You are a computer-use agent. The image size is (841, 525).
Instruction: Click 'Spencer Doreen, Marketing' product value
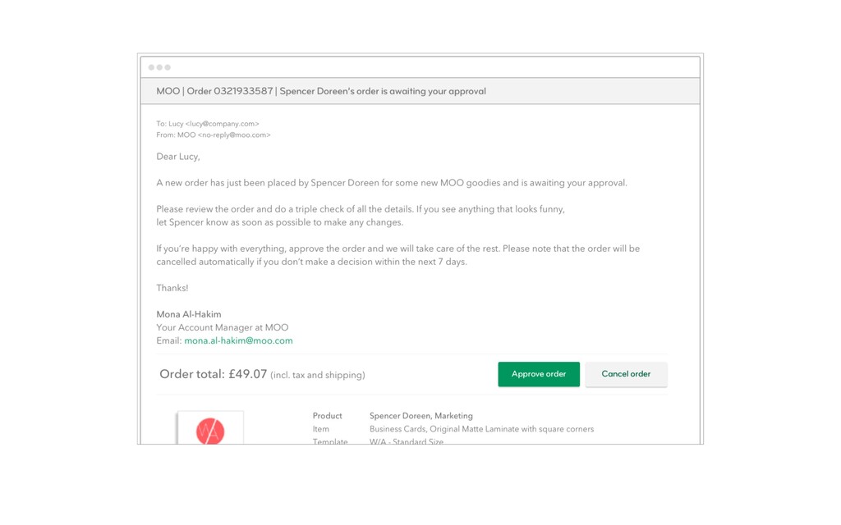[421, 416]
